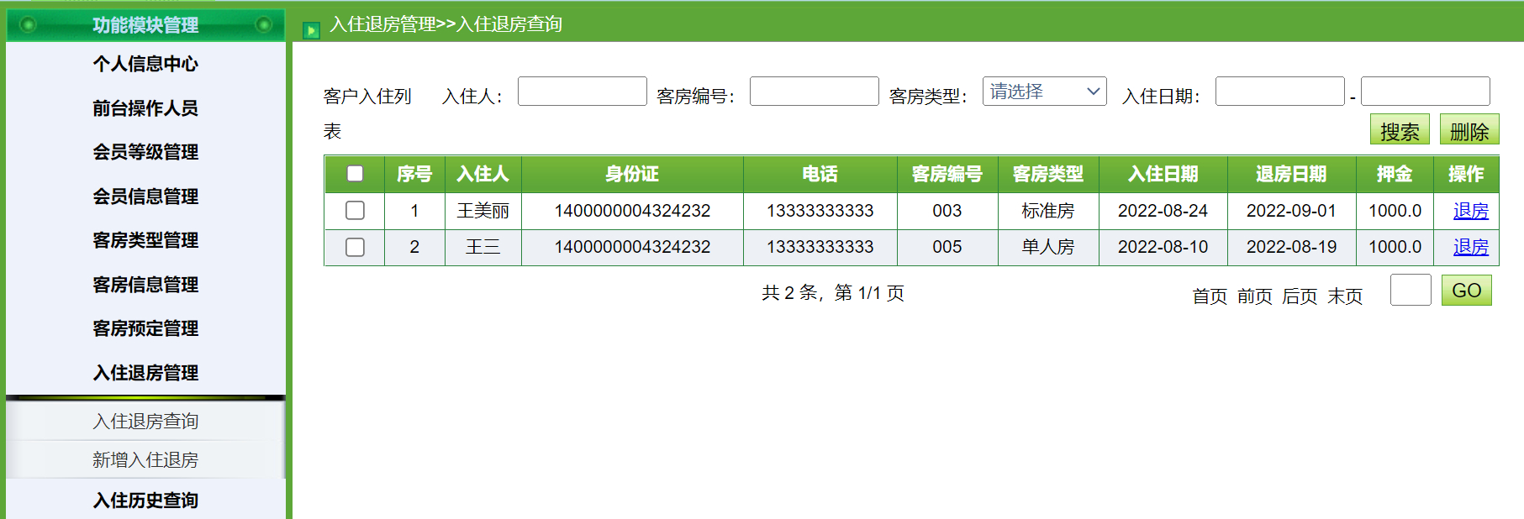This screenshot has width=1524, height=519.
Task: Click the 删除 button
Action: (x=1469, y=129)
